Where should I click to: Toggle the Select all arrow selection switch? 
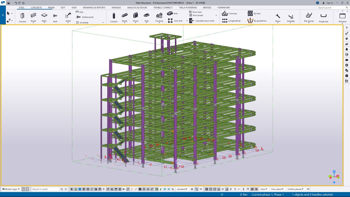[72, 189]
